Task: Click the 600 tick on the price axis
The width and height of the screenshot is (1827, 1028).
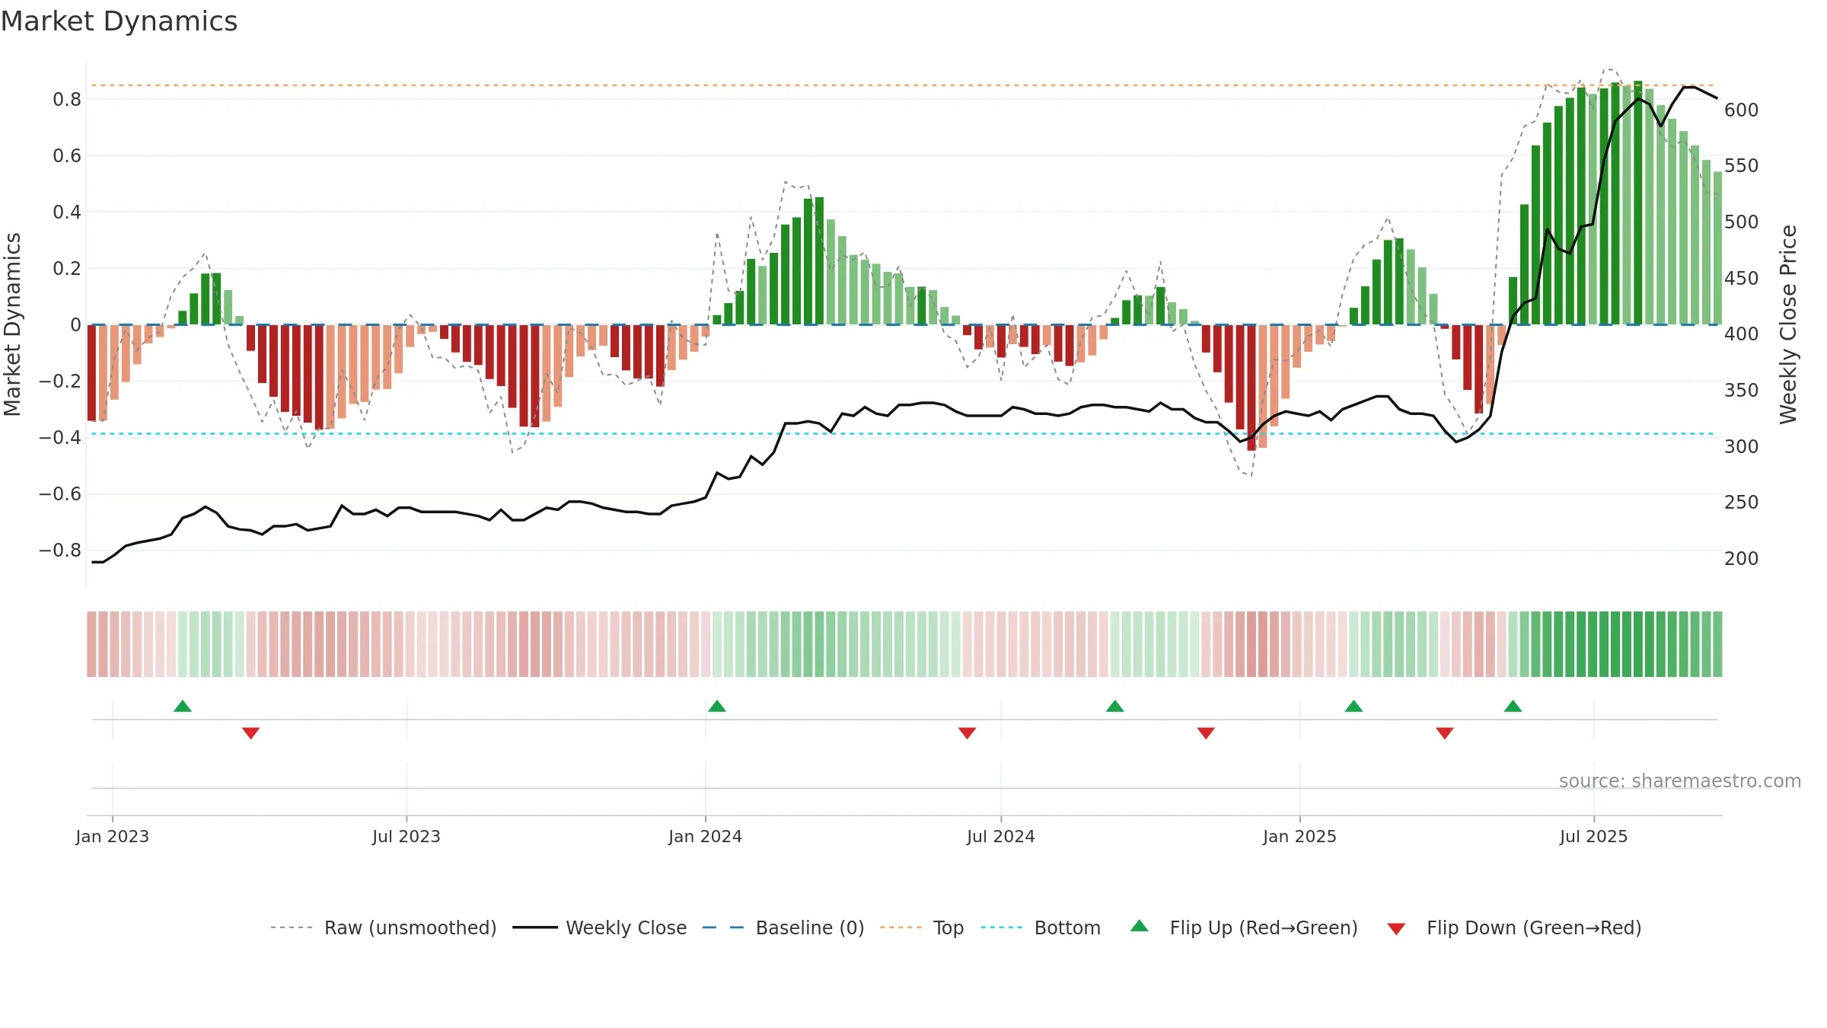Action: coord(1742,110)
